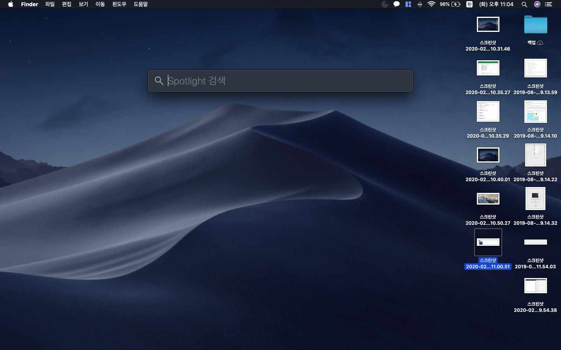Open Notification Center list icon
Viewport: 561px width, 350px height.
[549, 4]
